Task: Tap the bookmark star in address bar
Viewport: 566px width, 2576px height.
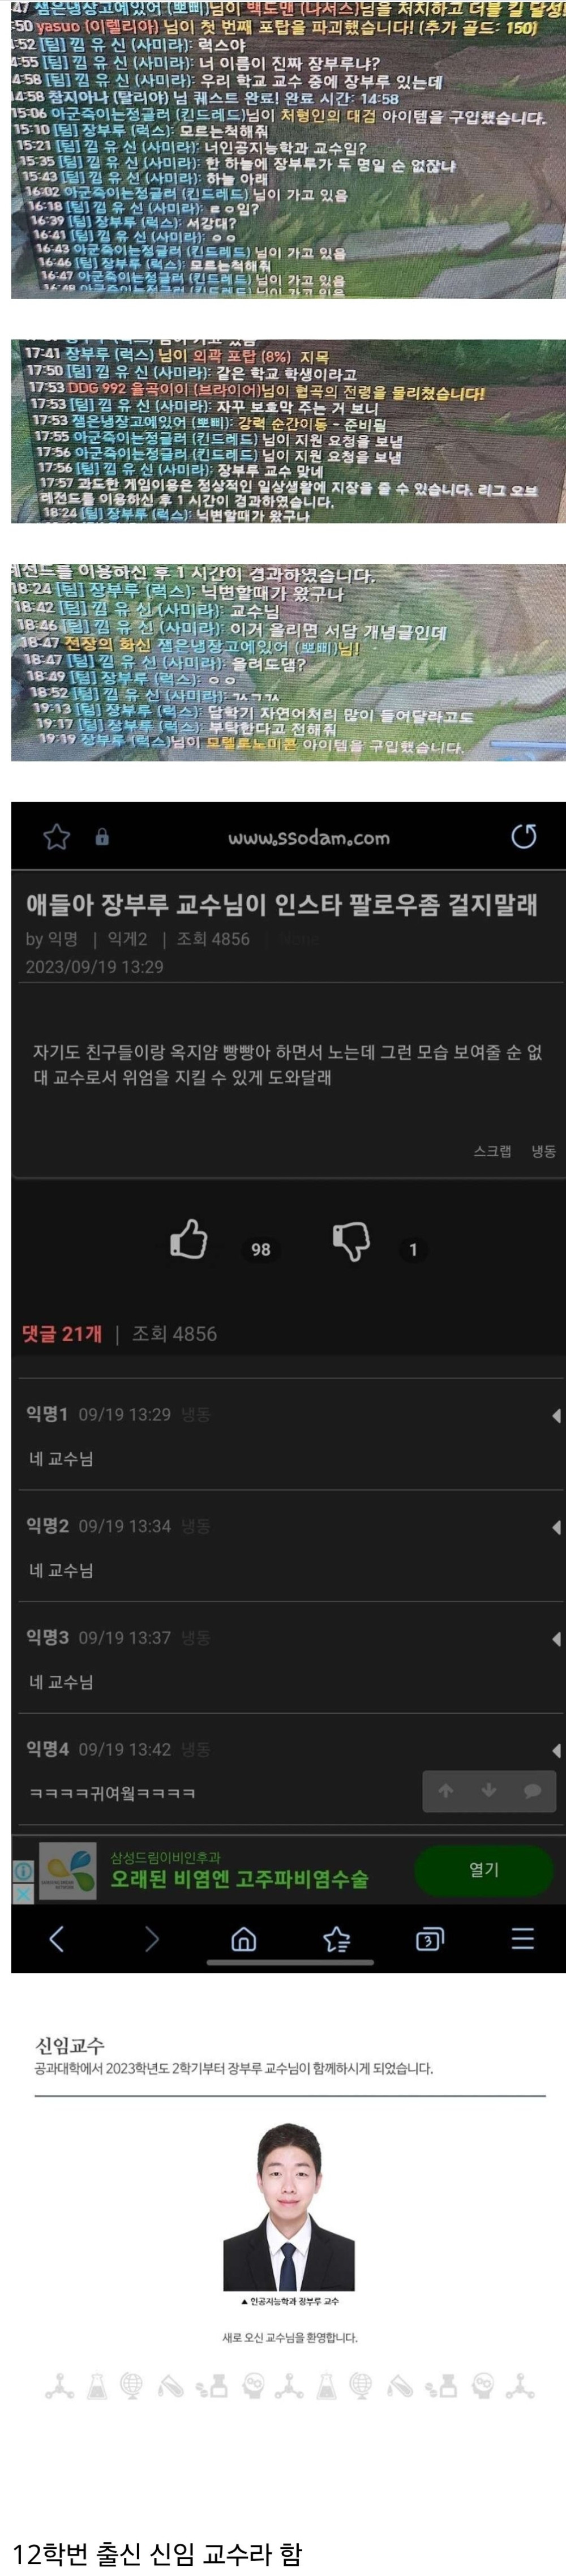Action: point(57,837)
